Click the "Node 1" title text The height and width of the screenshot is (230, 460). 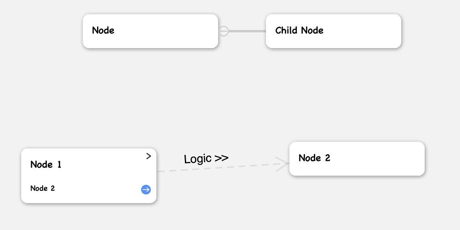(46, 164)
